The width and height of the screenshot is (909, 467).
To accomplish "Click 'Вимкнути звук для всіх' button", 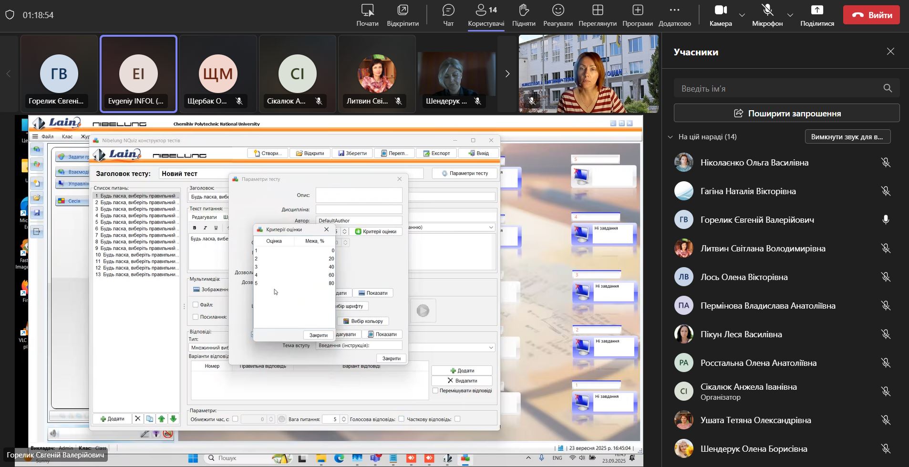I will click(847, 137).
